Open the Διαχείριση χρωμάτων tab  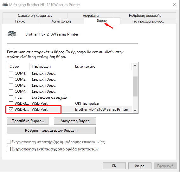35,16
